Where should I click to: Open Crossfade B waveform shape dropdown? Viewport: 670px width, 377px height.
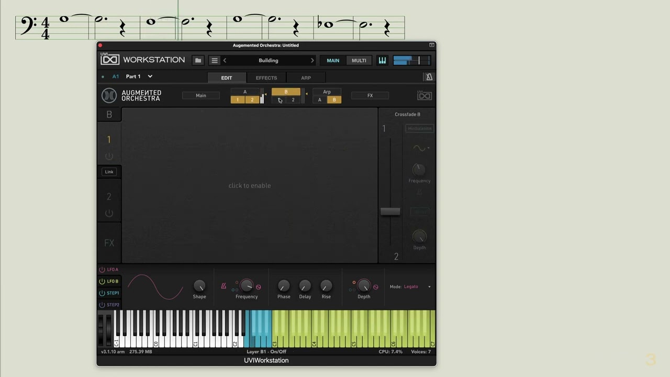click(x=421, y=148)
